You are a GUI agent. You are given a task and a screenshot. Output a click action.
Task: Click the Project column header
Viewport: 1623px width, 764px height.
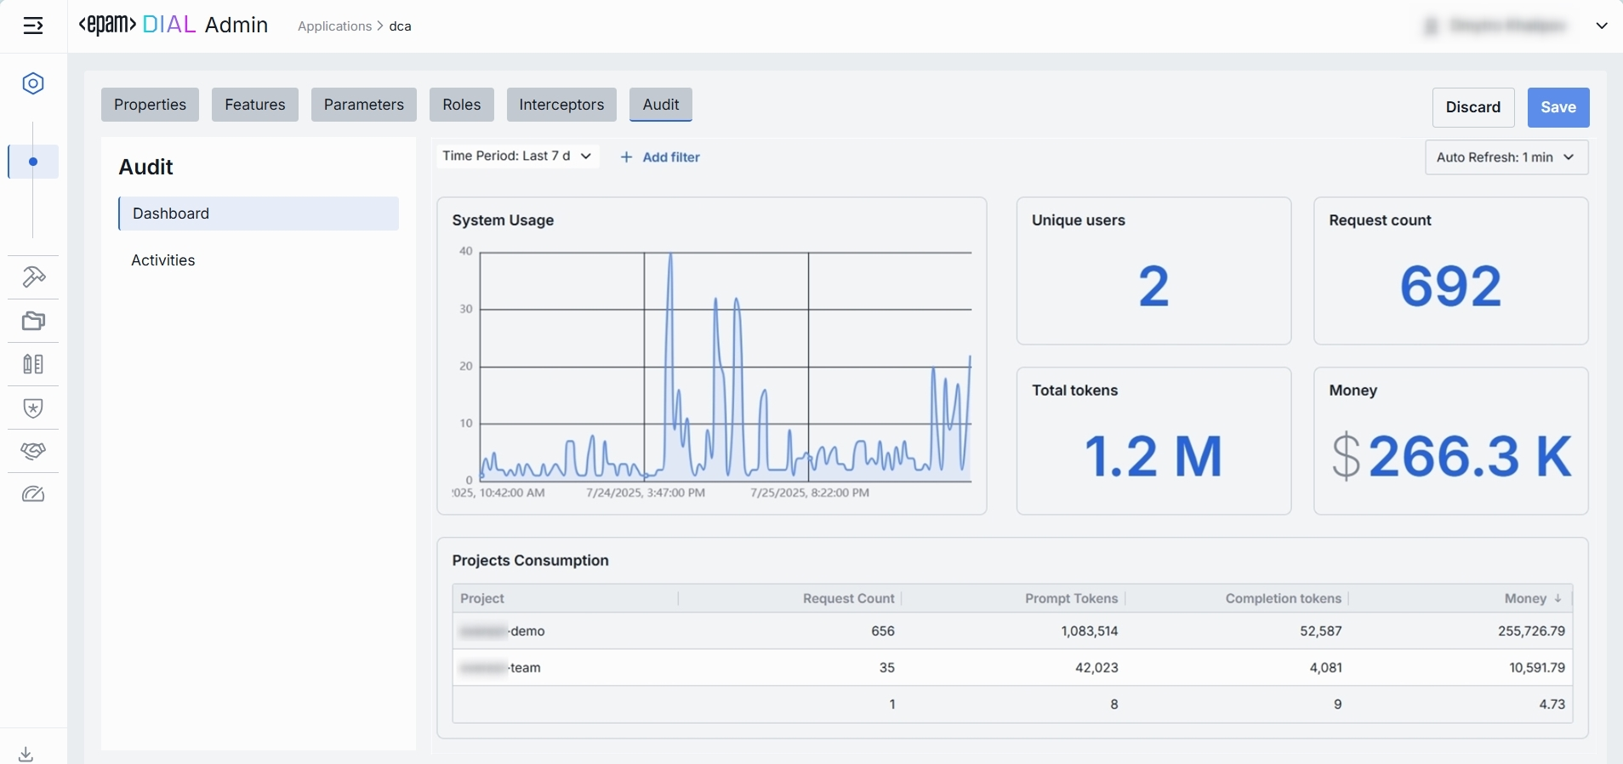tap(566, 599)
